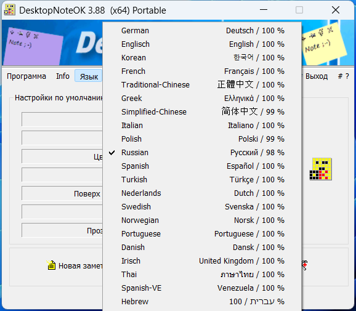Click the checked Russian language entry
The image size is (356, 311).
tap(202, 153)
